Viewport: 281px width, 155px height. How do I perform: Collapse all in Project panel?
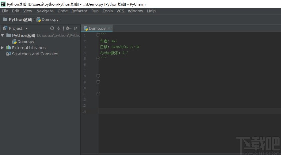pyautogui.click(x=59, y=28)
